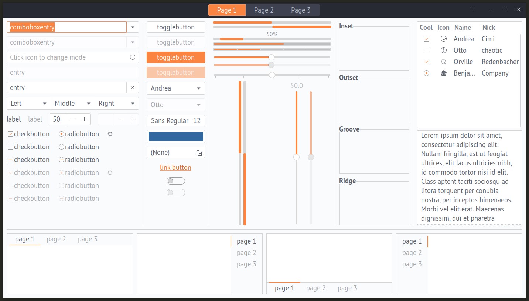
Task: Click the minus button beside the value 50
Action: point(72,119)
